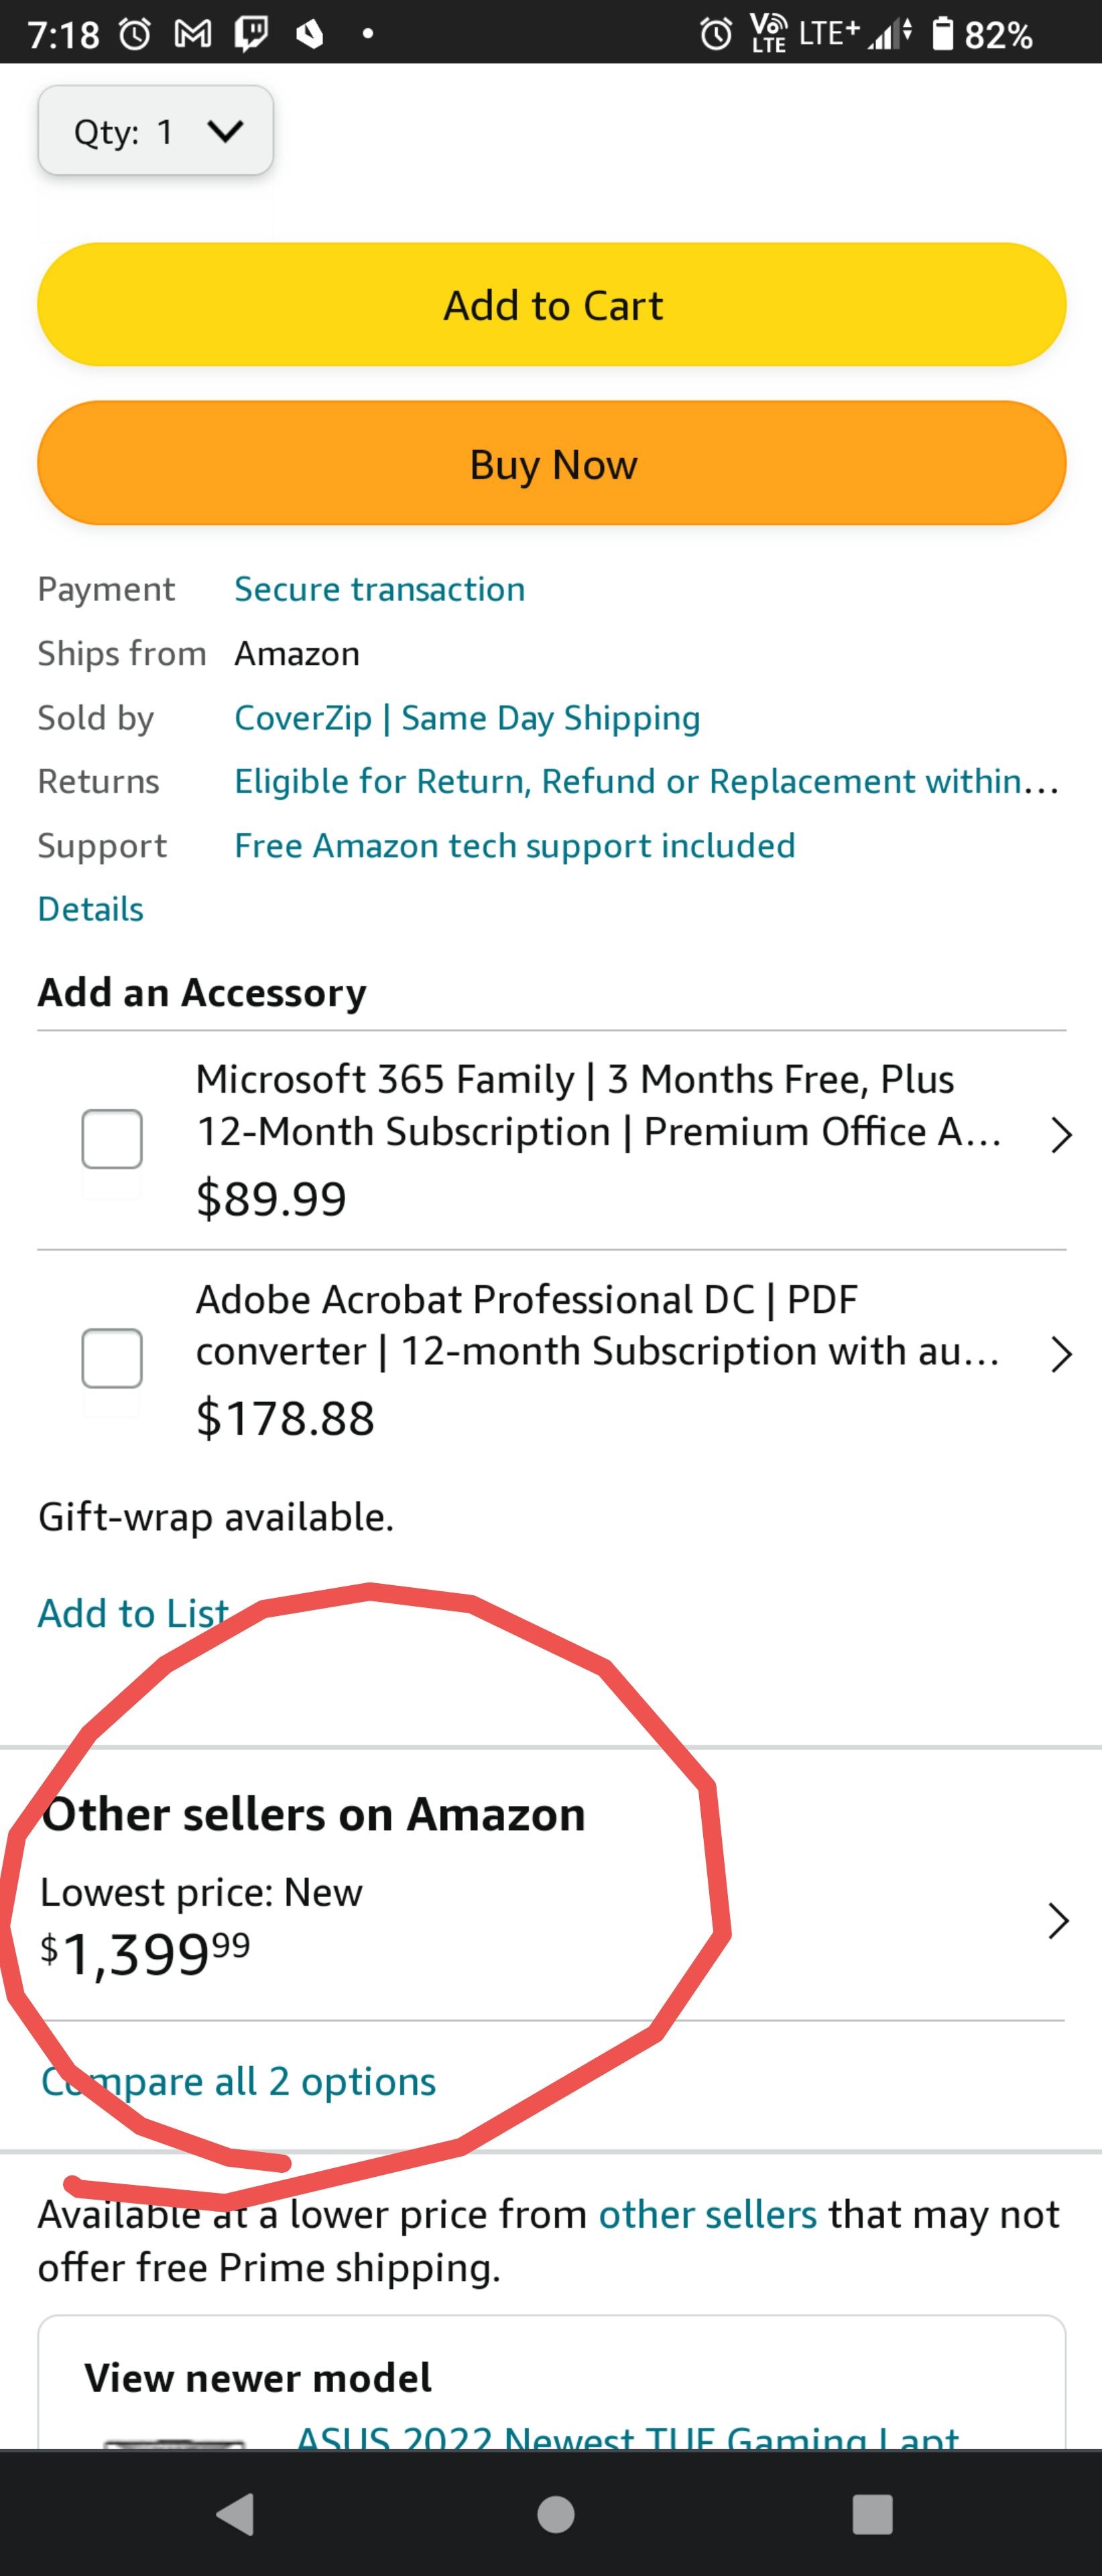Open the return eligibility policy link
Image resolution: width=1102 pixels, height=2576 pixels.
click(646, 781)
